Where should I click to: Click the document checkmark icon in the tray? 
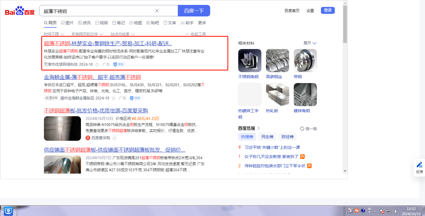pos(351,211)
